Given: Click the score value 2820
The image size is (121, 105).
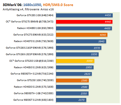Looking at the screenshot, I should tap(87, 74).
